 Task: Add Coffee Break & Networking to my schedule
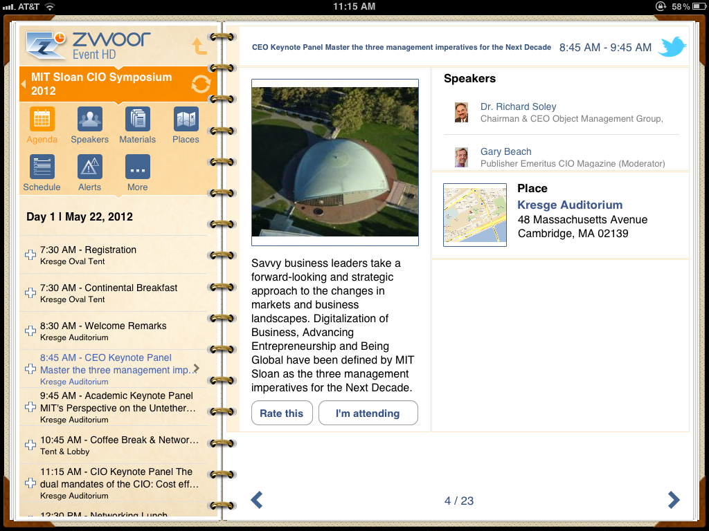pos(30,445)
